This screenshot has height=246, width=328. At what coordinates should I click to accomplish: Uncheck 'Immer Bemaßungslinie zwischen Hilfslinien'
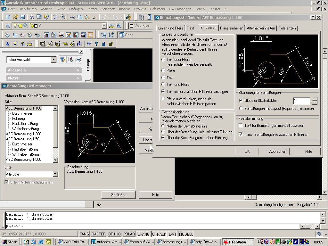(x=241, y=135)
